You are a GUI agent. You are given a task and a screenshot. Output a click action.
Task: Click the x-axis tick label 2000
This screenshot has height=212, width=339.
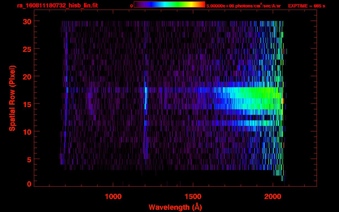click(x=273, y=196)
